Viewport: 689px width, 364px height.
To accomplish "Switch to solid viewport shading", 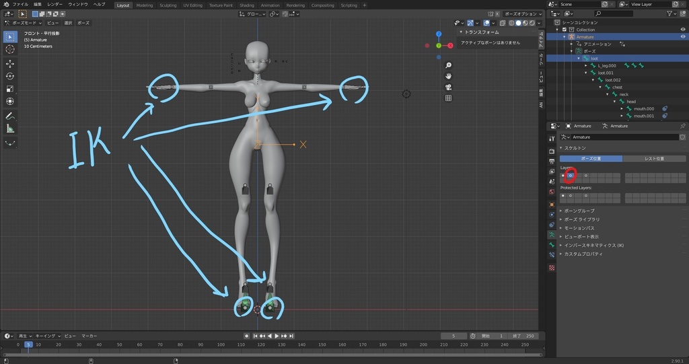I will [519, 23].
